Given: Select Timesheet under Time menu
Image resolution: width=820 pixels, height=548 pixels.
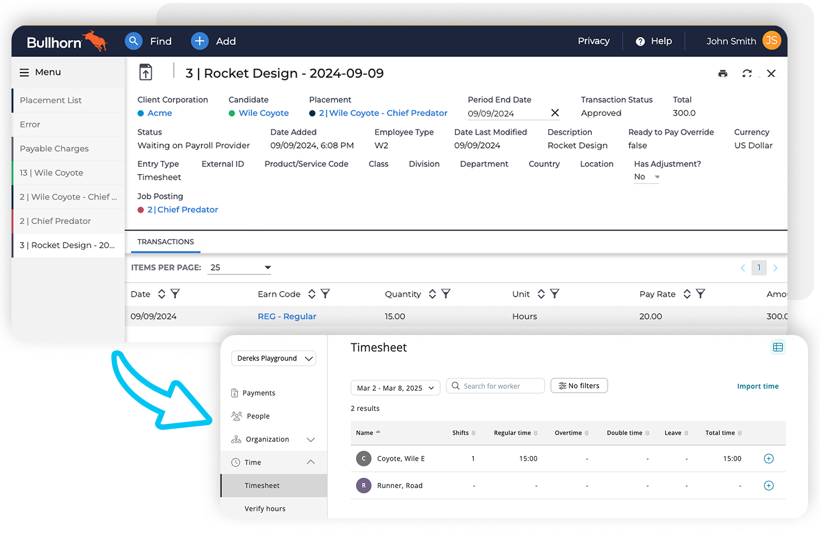Looking at the screenshot, I should [x=274, y=486].
